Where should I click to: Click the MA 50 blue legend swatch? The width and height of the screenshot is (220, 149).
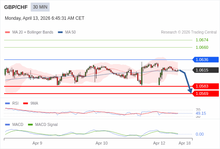(60, 32)
